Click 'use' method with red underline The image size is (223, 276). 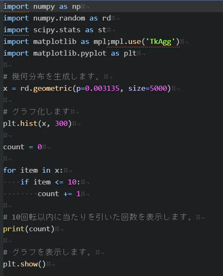point(135,42)
